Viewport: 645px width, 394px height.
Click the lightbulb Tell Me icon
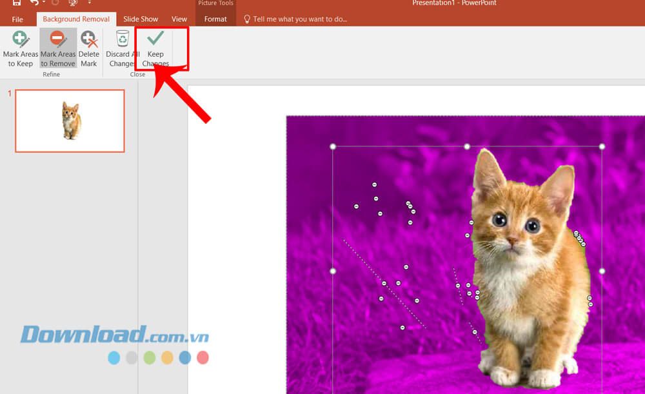[x=247, y=19]
